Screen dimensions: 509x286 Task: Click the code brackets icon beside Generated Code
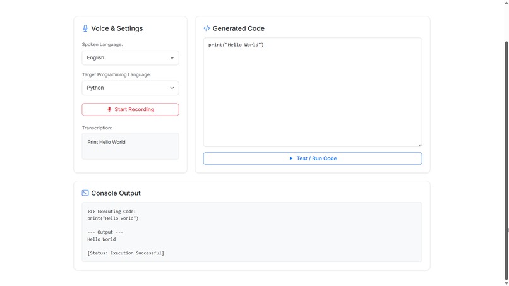pyautogui.click(x=207, y=28)
